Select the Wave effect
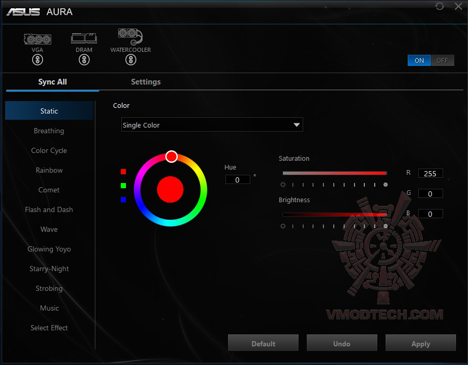 pos(49,229)
